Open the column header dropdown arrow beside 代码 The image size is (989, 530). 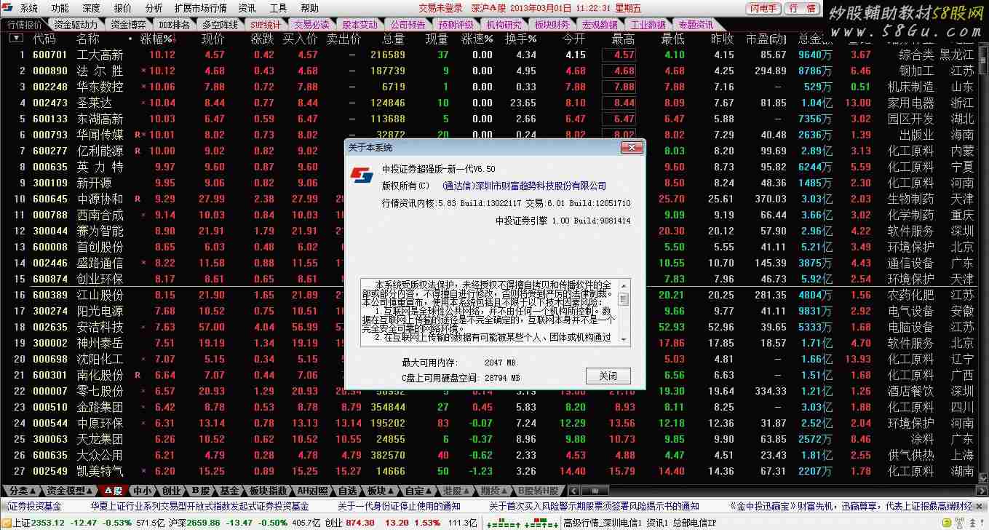pos(15,39)
